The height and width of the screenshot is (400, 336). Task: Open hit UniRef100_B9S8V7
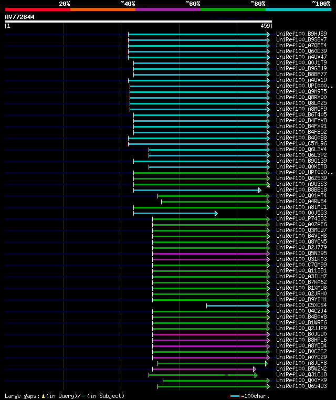click(301, 39)
